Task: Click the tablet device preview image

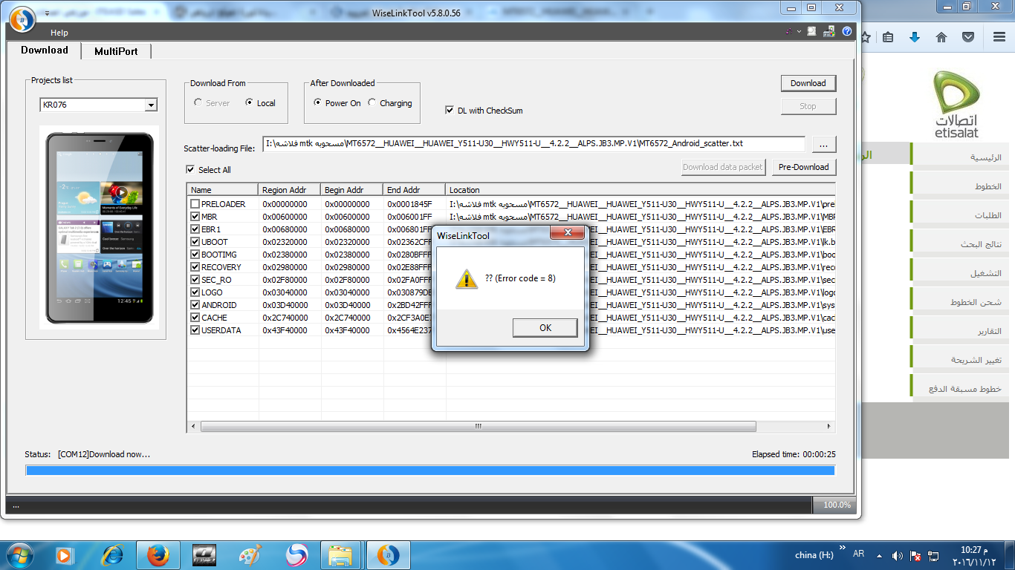Action: click(100, 229)
